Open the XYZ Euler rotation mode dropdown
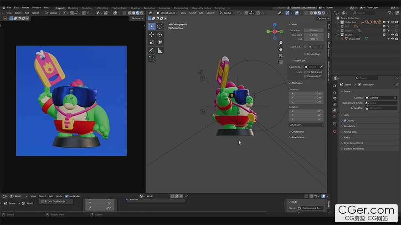The image size is (401, 225). coord(306,125)
